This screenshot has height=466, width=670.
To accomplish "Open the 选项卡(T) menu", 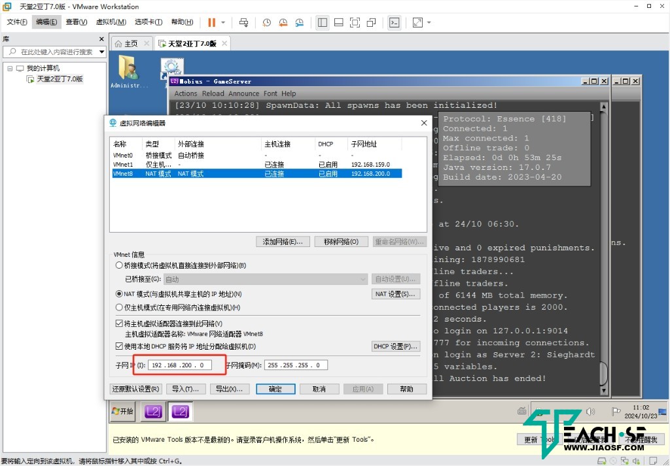I will tap(149, 22).
